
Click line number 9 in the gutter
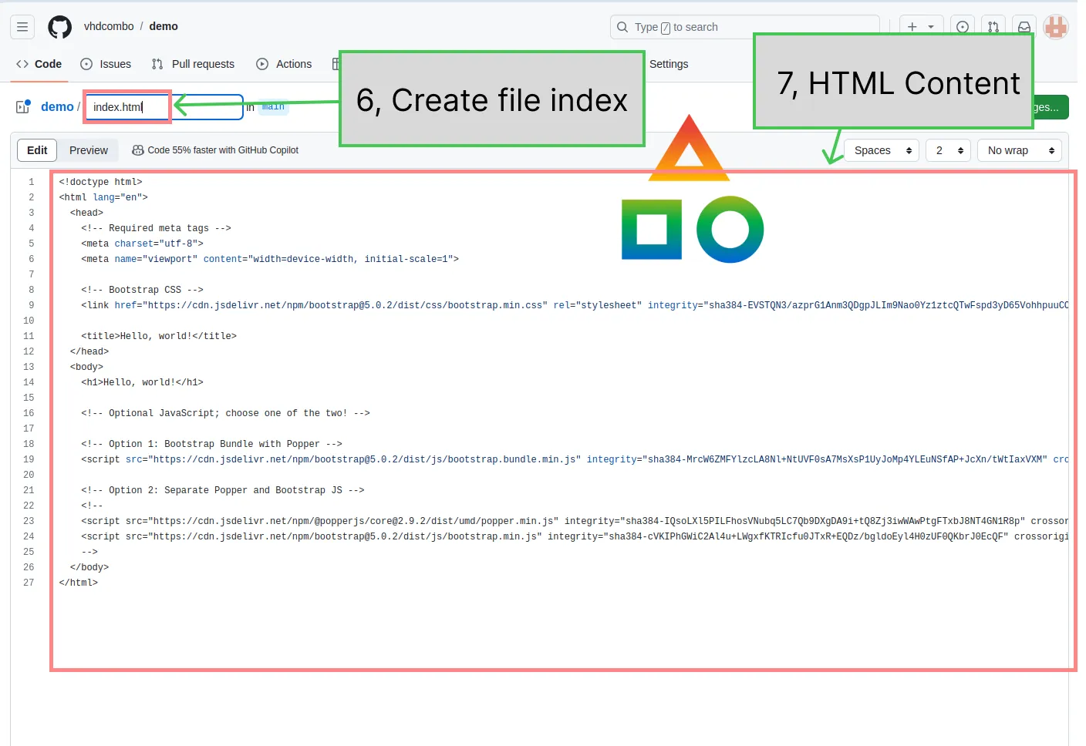[x=31, y=305]
